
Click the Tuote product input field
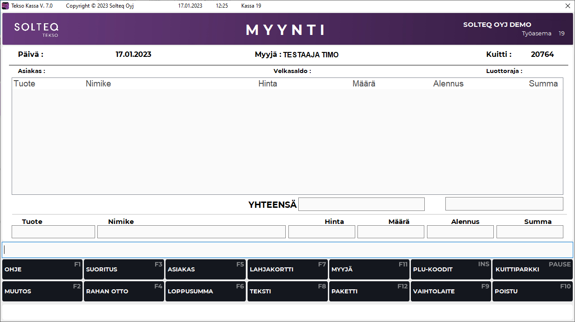click(53, 232)
